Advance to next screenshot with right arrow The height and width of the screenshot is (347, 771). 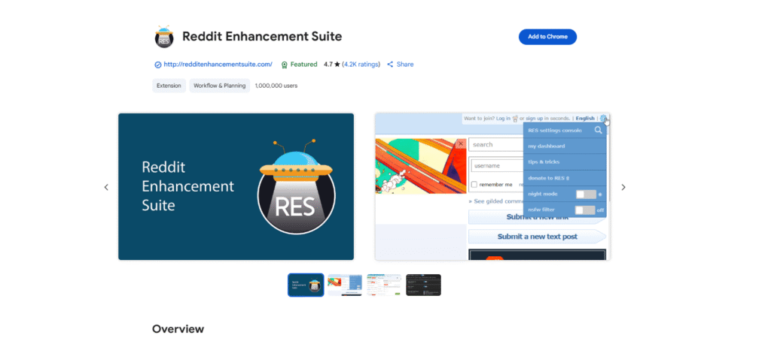click(623, 187)
